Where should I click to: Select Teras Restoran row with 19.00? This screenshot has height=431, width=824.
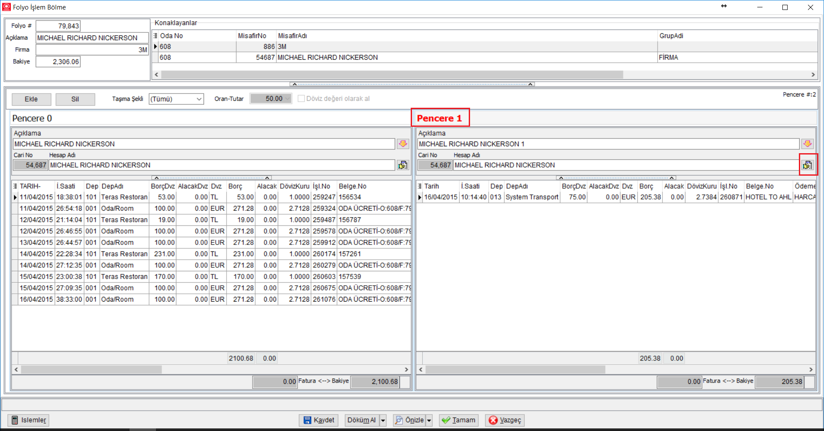[x=212, y=220]
